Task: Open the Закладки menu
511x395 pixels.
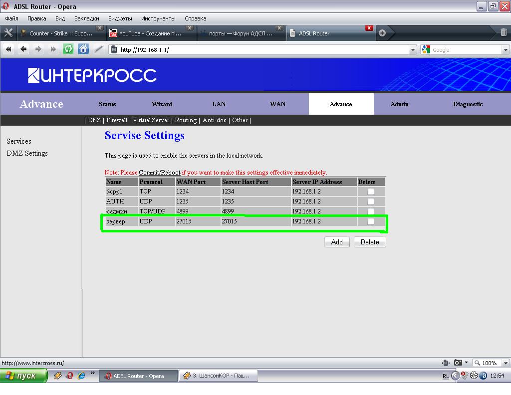Action: 87,18
